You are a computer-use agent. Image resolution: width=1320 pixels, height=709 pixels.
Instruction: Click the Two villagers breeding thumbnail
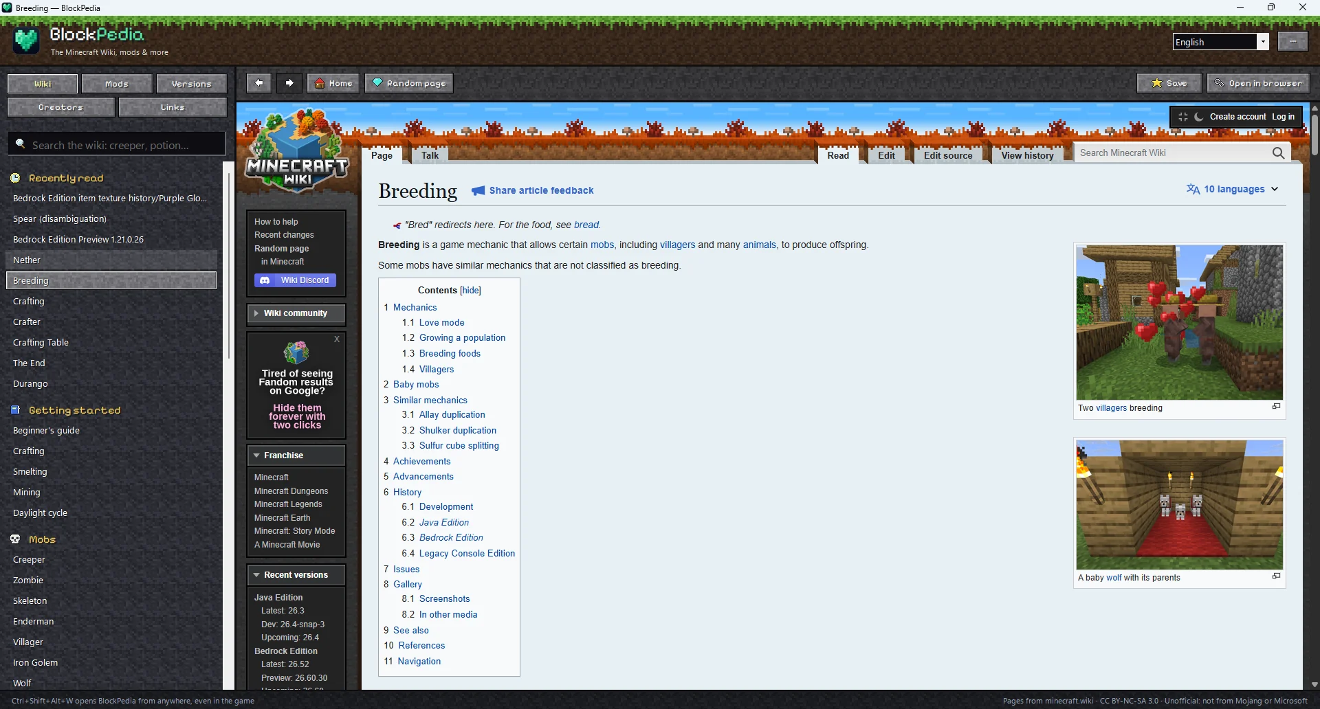[x=1179, y=322]
